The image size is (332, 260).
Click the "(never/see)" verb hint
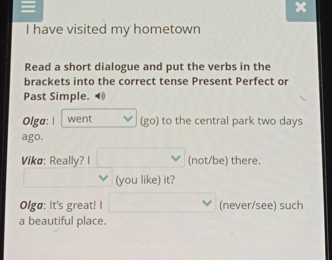pos(246,205)
